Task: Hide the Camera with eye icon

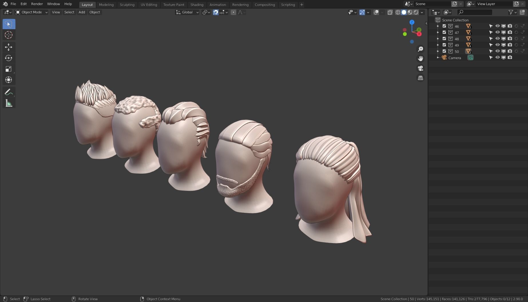Action: 497,57
